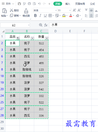Apply cell borders icon
Screen dimensions: 98x132
50,16
